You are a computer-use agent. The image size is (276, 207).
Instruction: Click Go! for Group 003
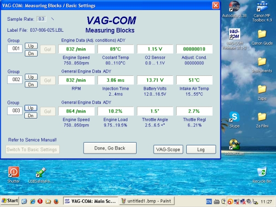(x=48, y=111)
